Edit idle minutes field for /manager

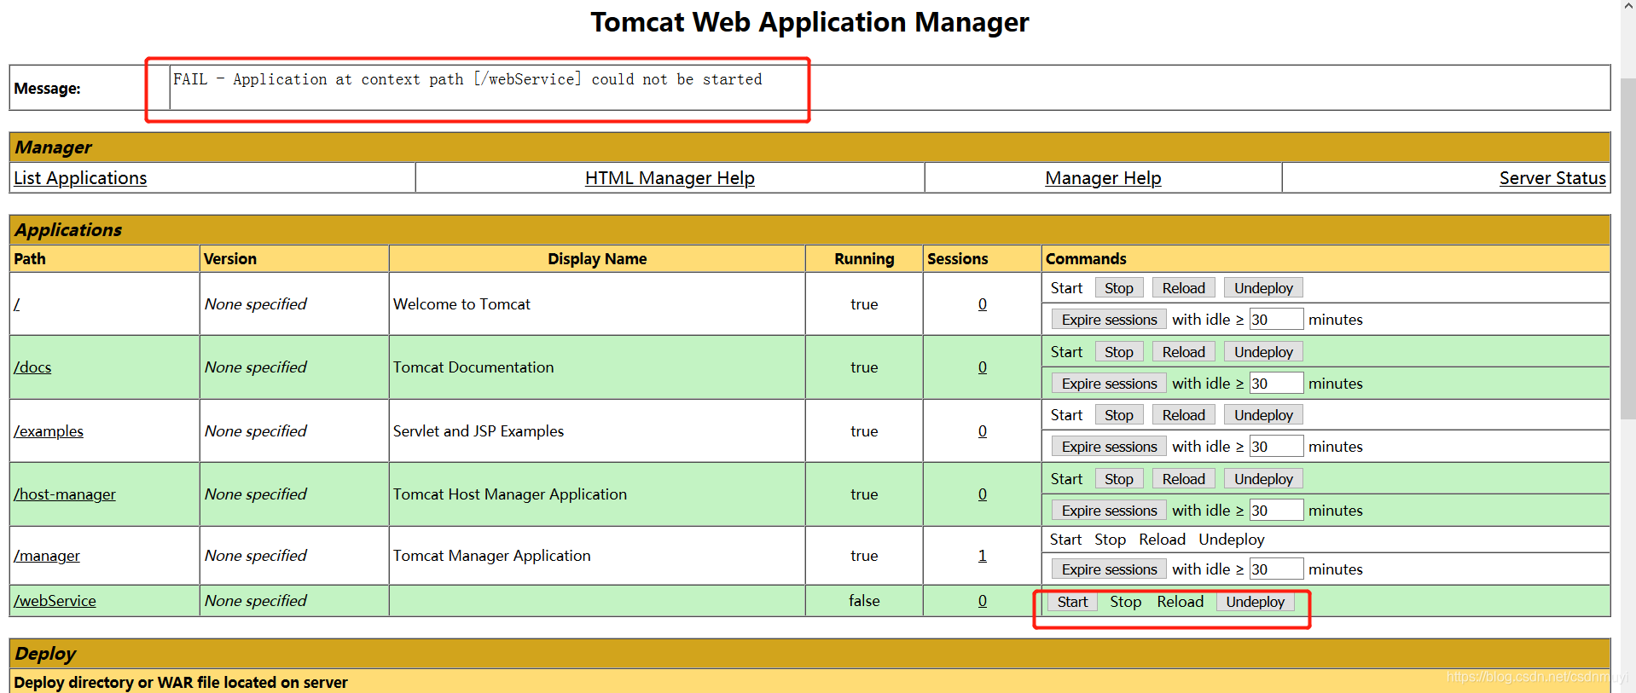[x=1276, y=569]
